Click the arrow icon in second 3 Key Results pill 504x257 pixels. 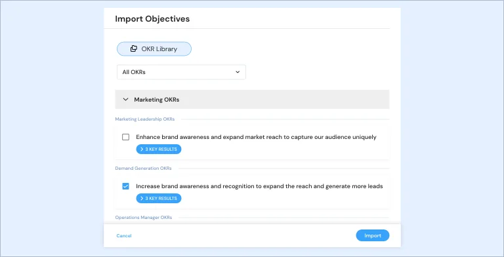point(142,199)
